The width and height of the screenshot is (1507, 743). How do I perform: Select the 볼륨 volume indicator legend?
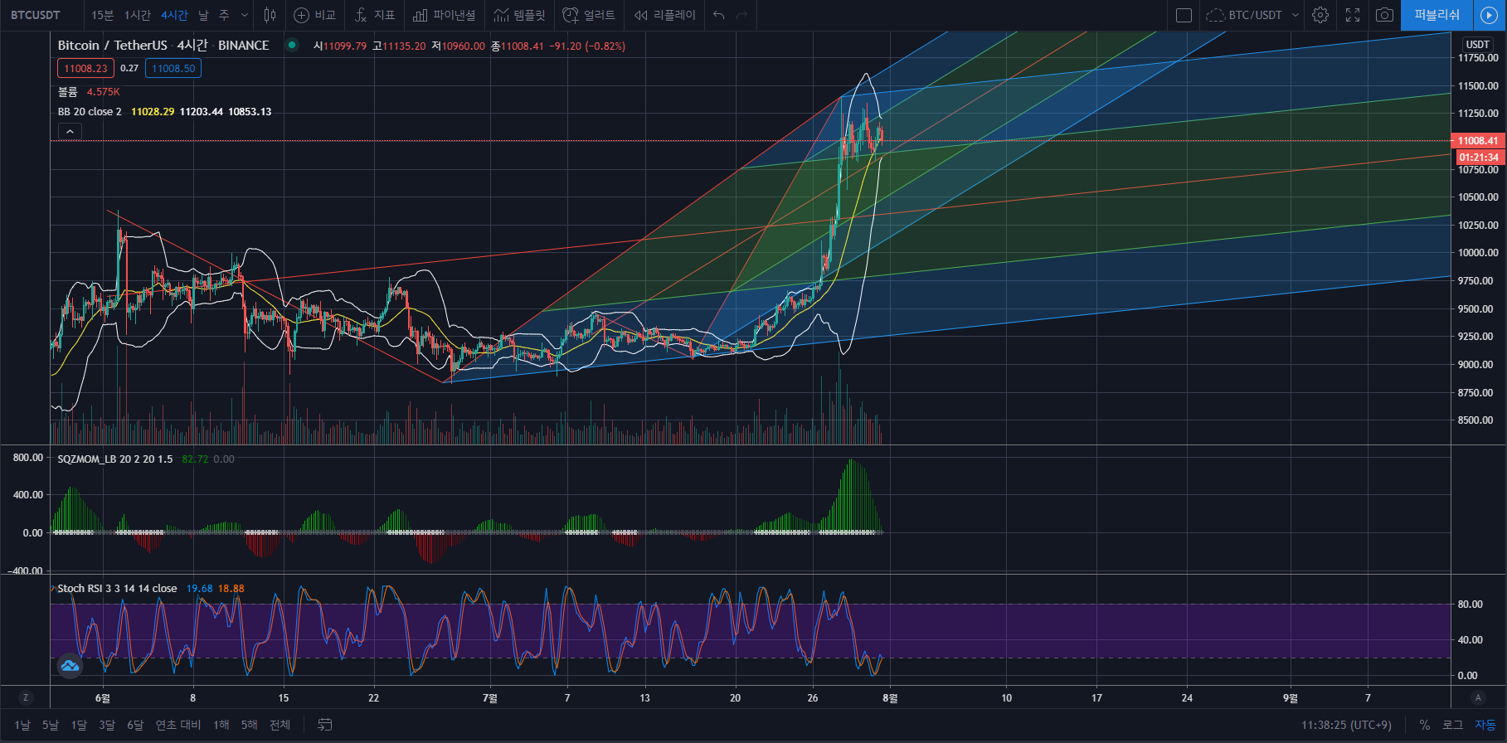67,92
